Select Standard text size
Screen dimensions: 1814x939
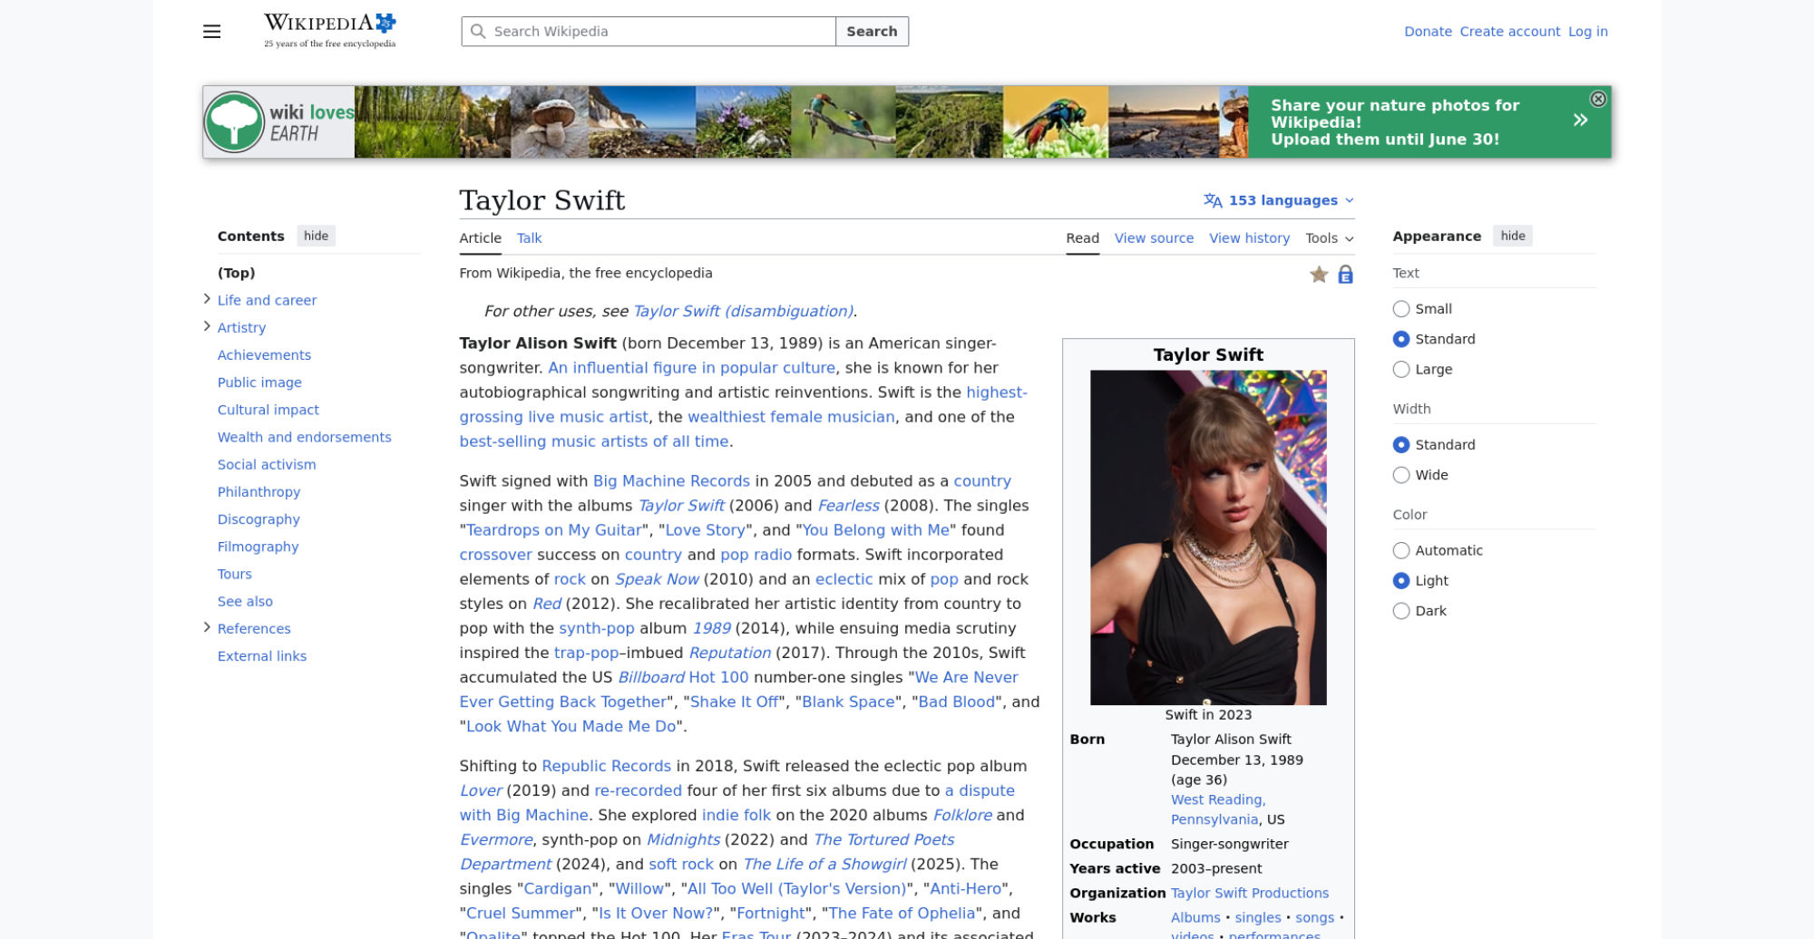pos(1401,339)
